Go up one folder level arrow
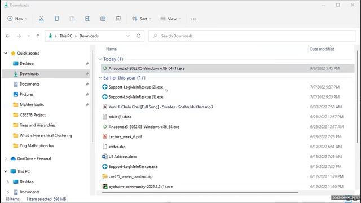361x203 pixels. (x=38, y=36)
